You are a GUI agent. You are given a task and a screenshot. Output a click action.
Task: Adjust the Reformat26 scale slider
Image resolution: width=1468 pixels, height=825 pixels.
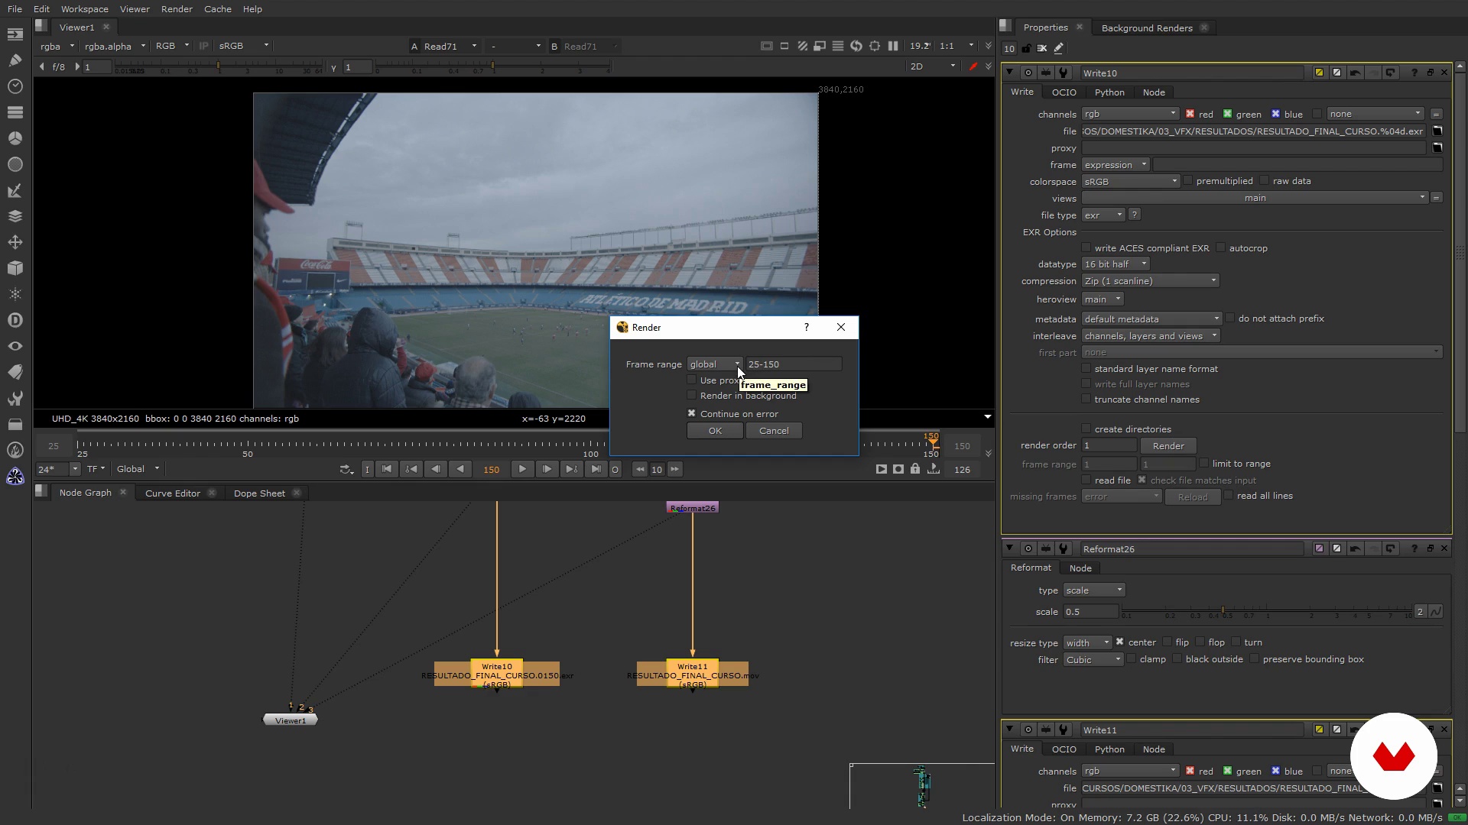[x=1223, y=612]
